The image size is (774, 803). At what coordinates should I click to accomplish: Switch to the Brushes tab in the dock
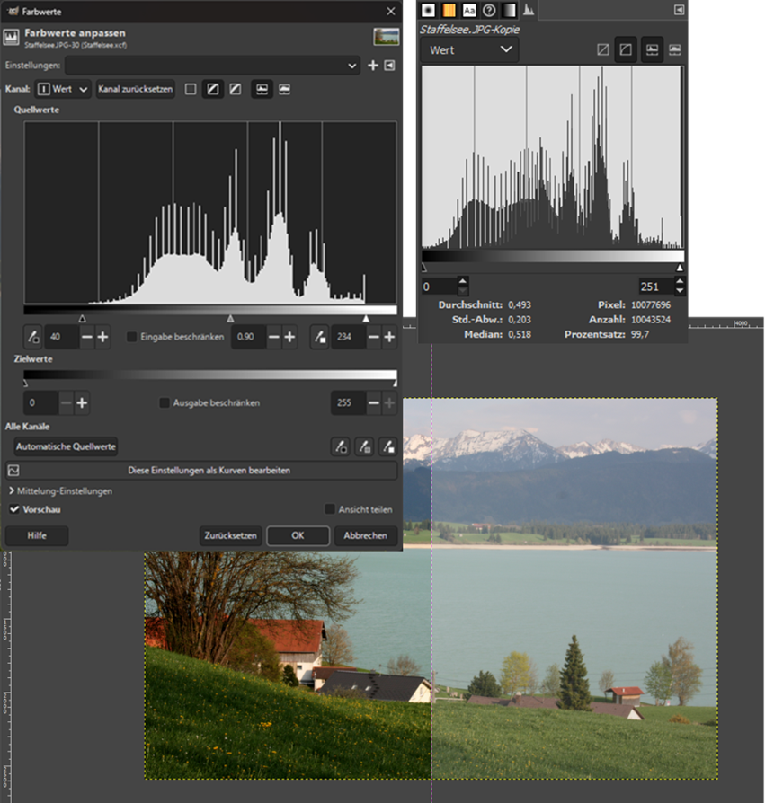click(428, 10)
